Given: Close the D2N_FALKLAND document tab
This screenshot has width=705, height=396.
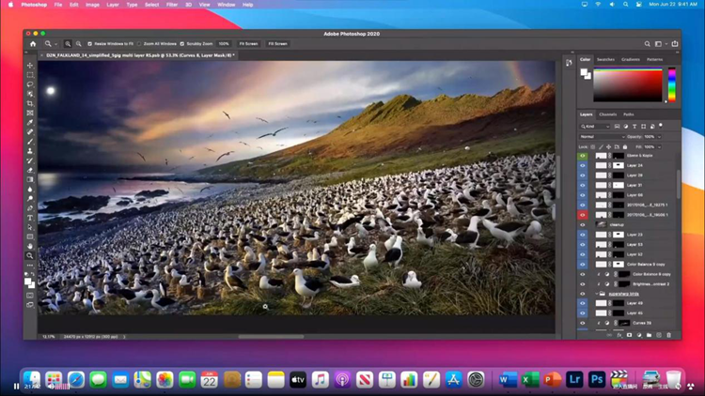Looking at the screenshot, I should click(41, 55).
